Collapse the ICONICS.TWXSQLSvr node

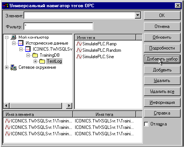pyautogui.click(x=21, y=49)
